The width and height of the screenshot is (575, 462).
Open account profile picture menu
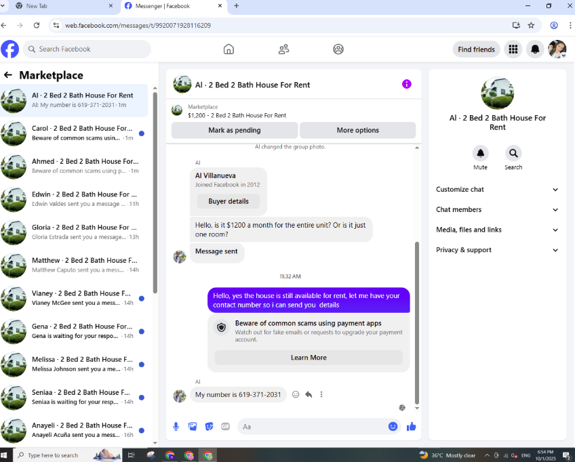557,49
